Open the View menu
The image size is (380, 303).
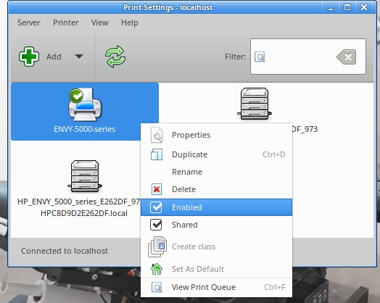[x=99, y=22]
